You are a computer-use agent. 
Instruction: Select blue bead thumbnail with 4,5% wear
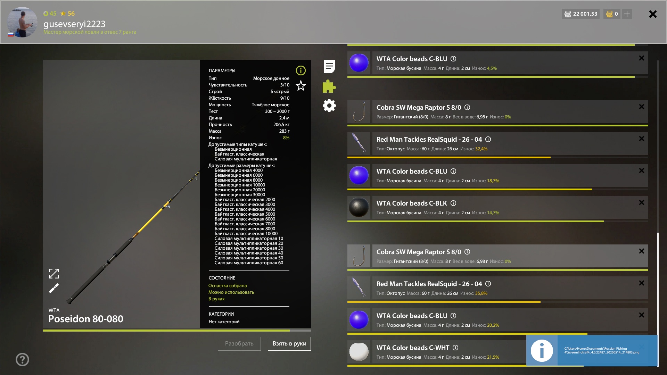pos(359,63)
